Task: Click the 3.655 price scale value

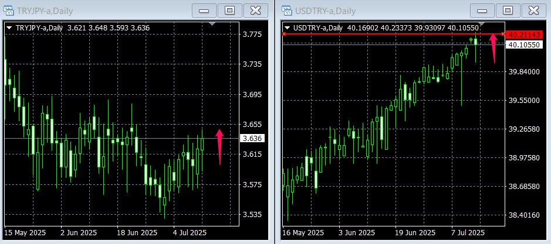Action: click(252, 125)
